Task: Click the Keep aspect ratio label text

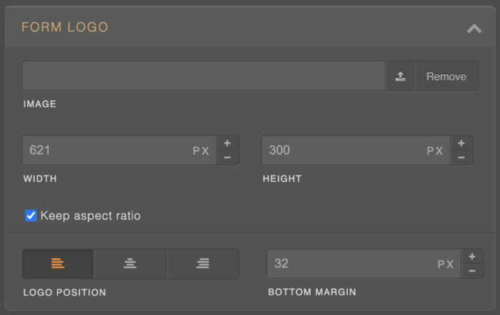Action: [91, 216]
